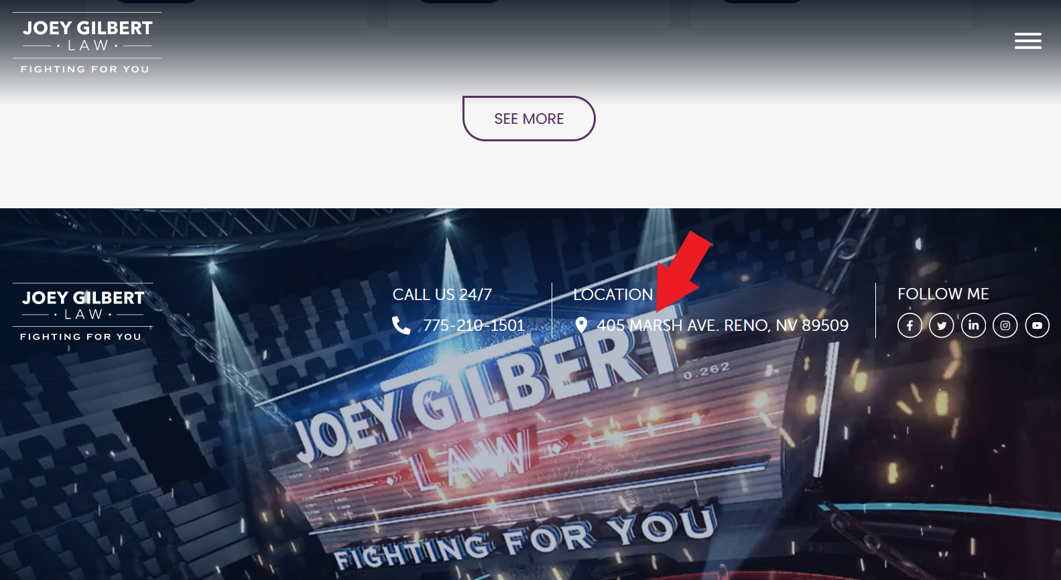
Task: Open the hamburger navigation menu
Action: pyautogui.click(x=1027, y=41)
